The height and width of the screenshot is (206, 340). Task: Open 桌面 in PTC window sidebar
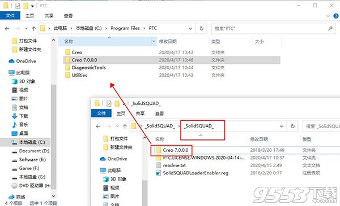coord(23,133)
